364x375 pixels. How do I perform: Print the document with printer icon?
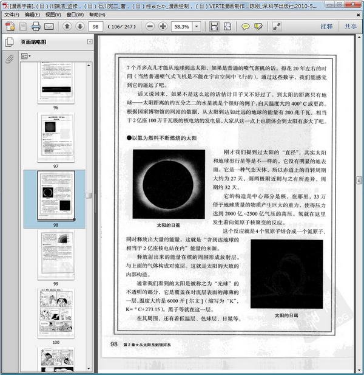36,26
